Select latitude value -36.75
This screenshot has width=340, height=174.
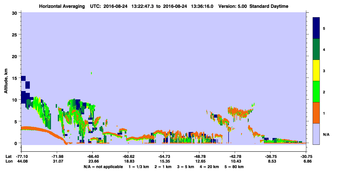pos(270,156)
